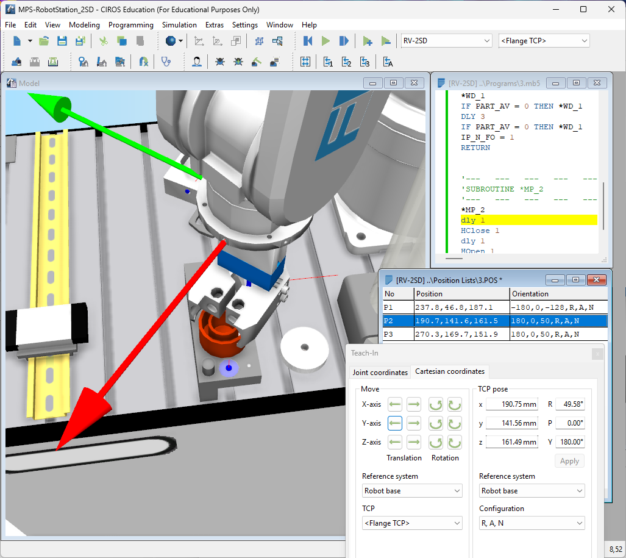626x558 pixels.
Task: Click the single Step simulation icon
Action: click(344, 41)
